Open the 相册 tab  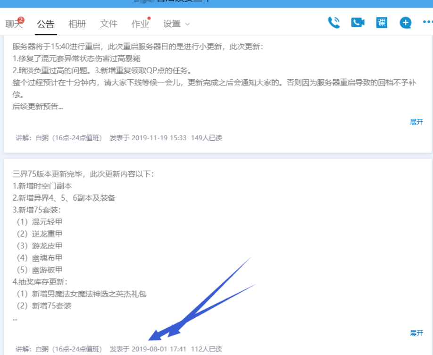click(x=77, y=24)
